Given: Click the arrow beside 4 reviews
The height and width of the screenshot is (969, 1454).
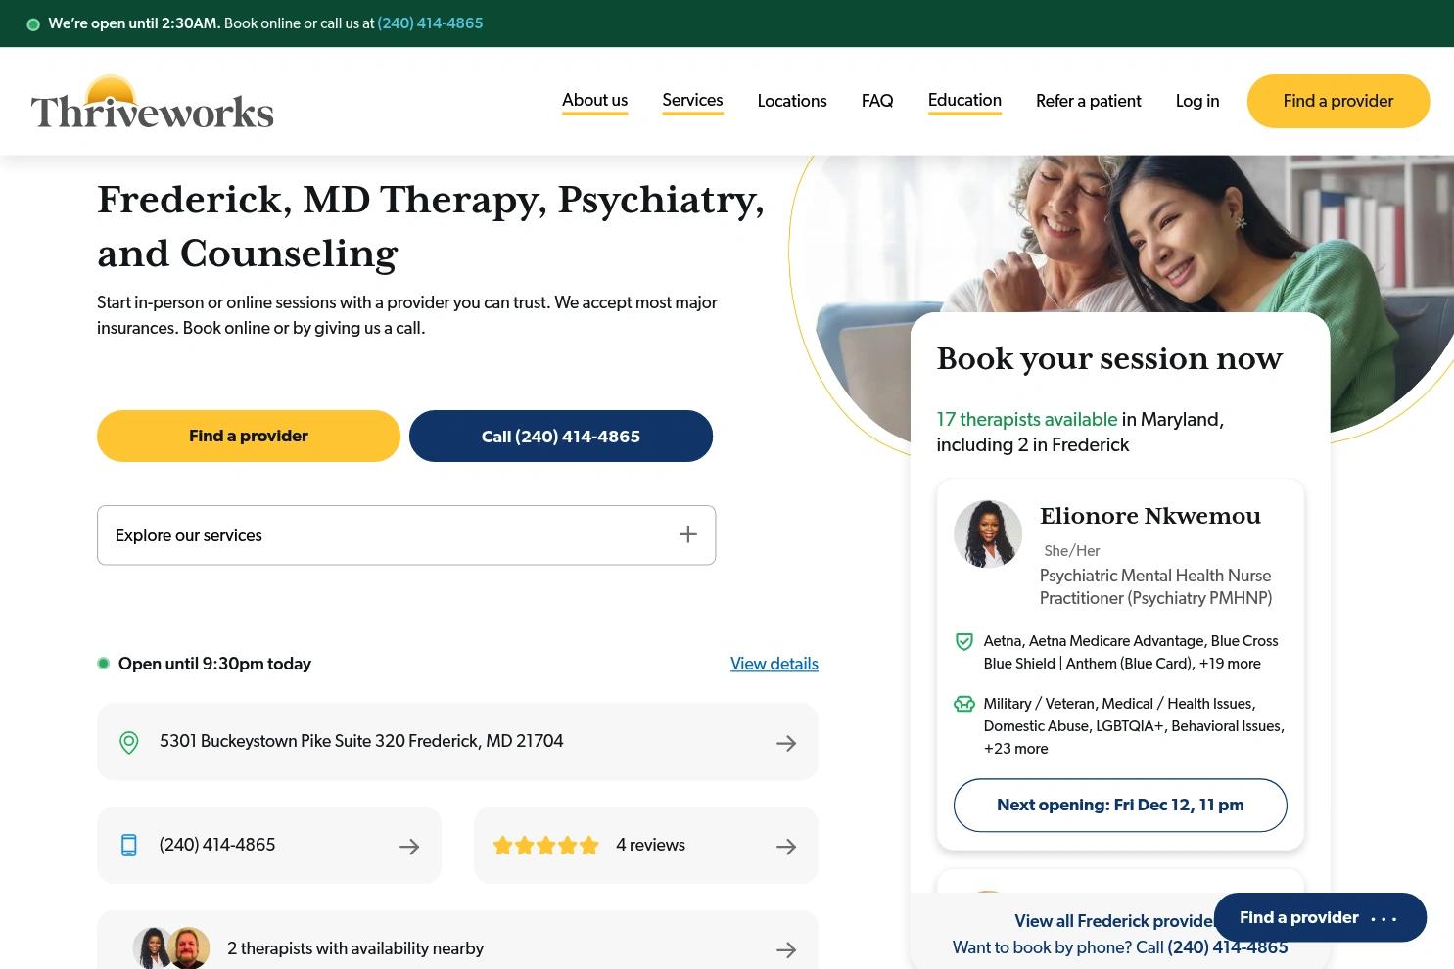Looking at the screenshot, I should (786, 847).
